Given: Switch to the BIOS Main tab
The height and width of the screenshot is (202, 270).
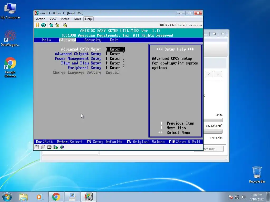Looking at the screenshot, I should 46,40.
